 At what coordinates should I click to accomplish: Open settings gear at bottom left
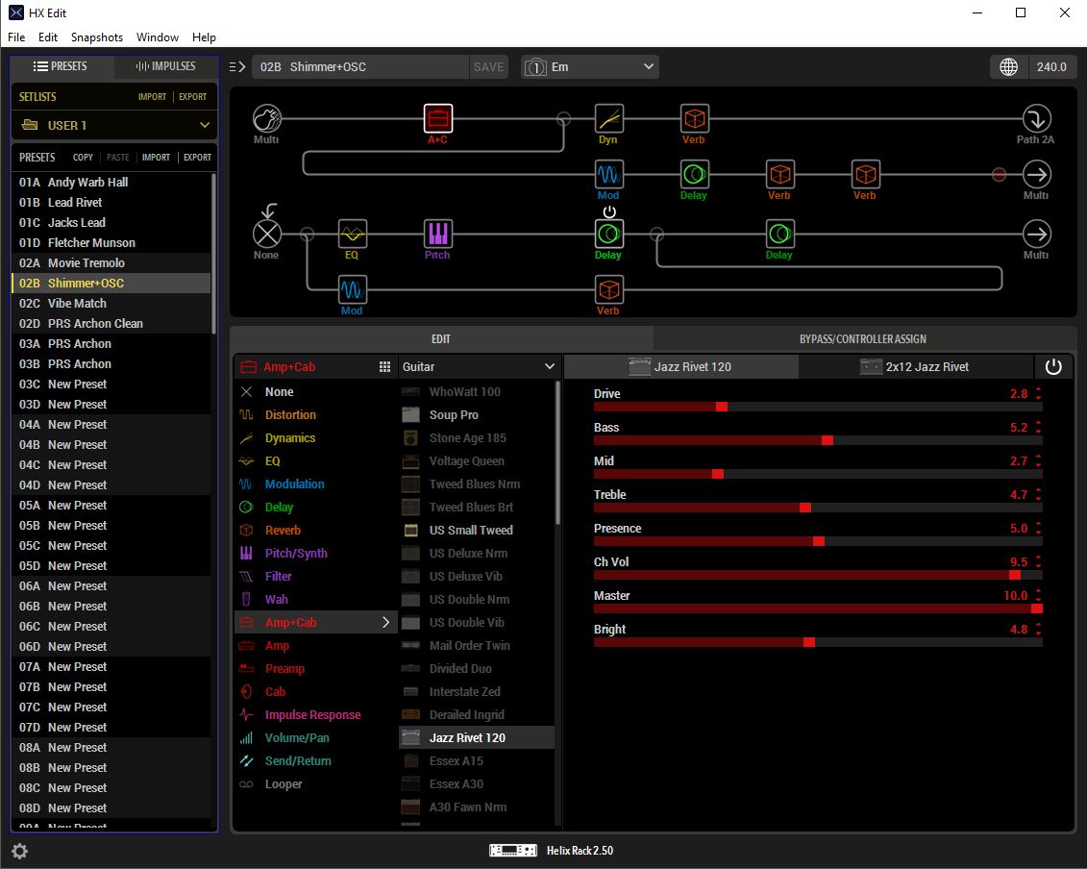point(19,851)
